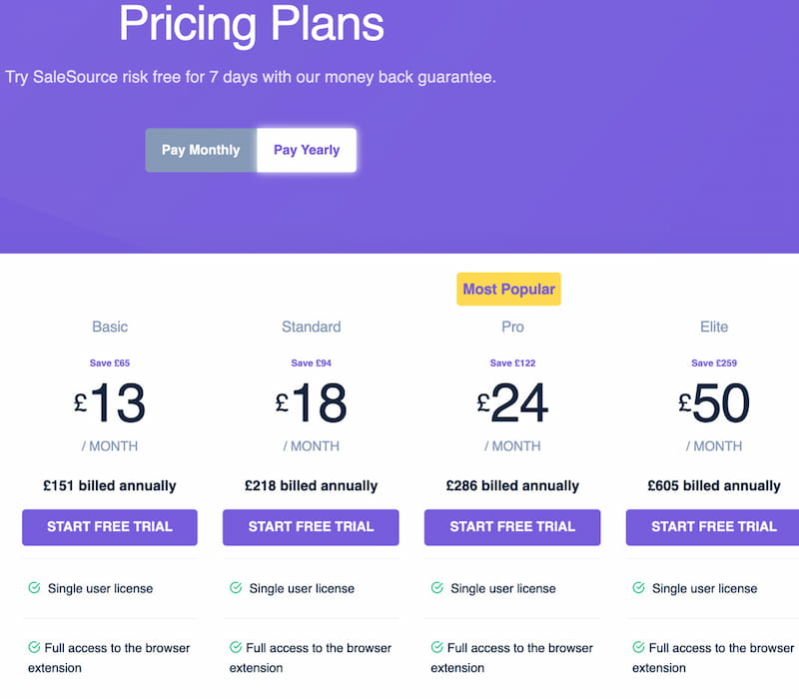Click the Pro plan heading
Screen dimensions: 799x699
coord(512,327)
